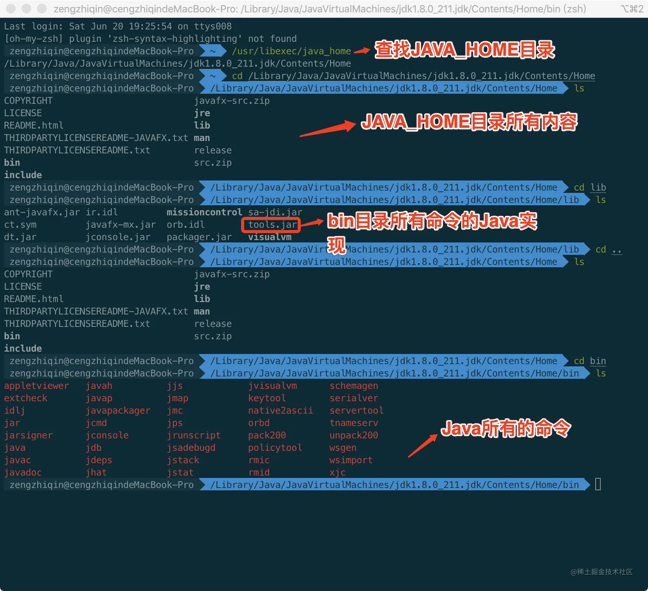Viewport: 648px width, 591px height.
Task: Click the jrunscript command name
Action: click(194, 435)
